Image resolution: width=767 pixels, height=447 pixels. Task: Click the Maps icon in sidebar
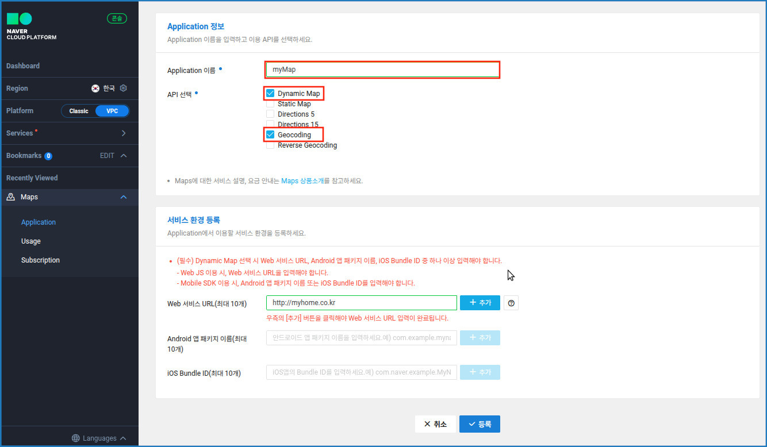tap(11, 197)
